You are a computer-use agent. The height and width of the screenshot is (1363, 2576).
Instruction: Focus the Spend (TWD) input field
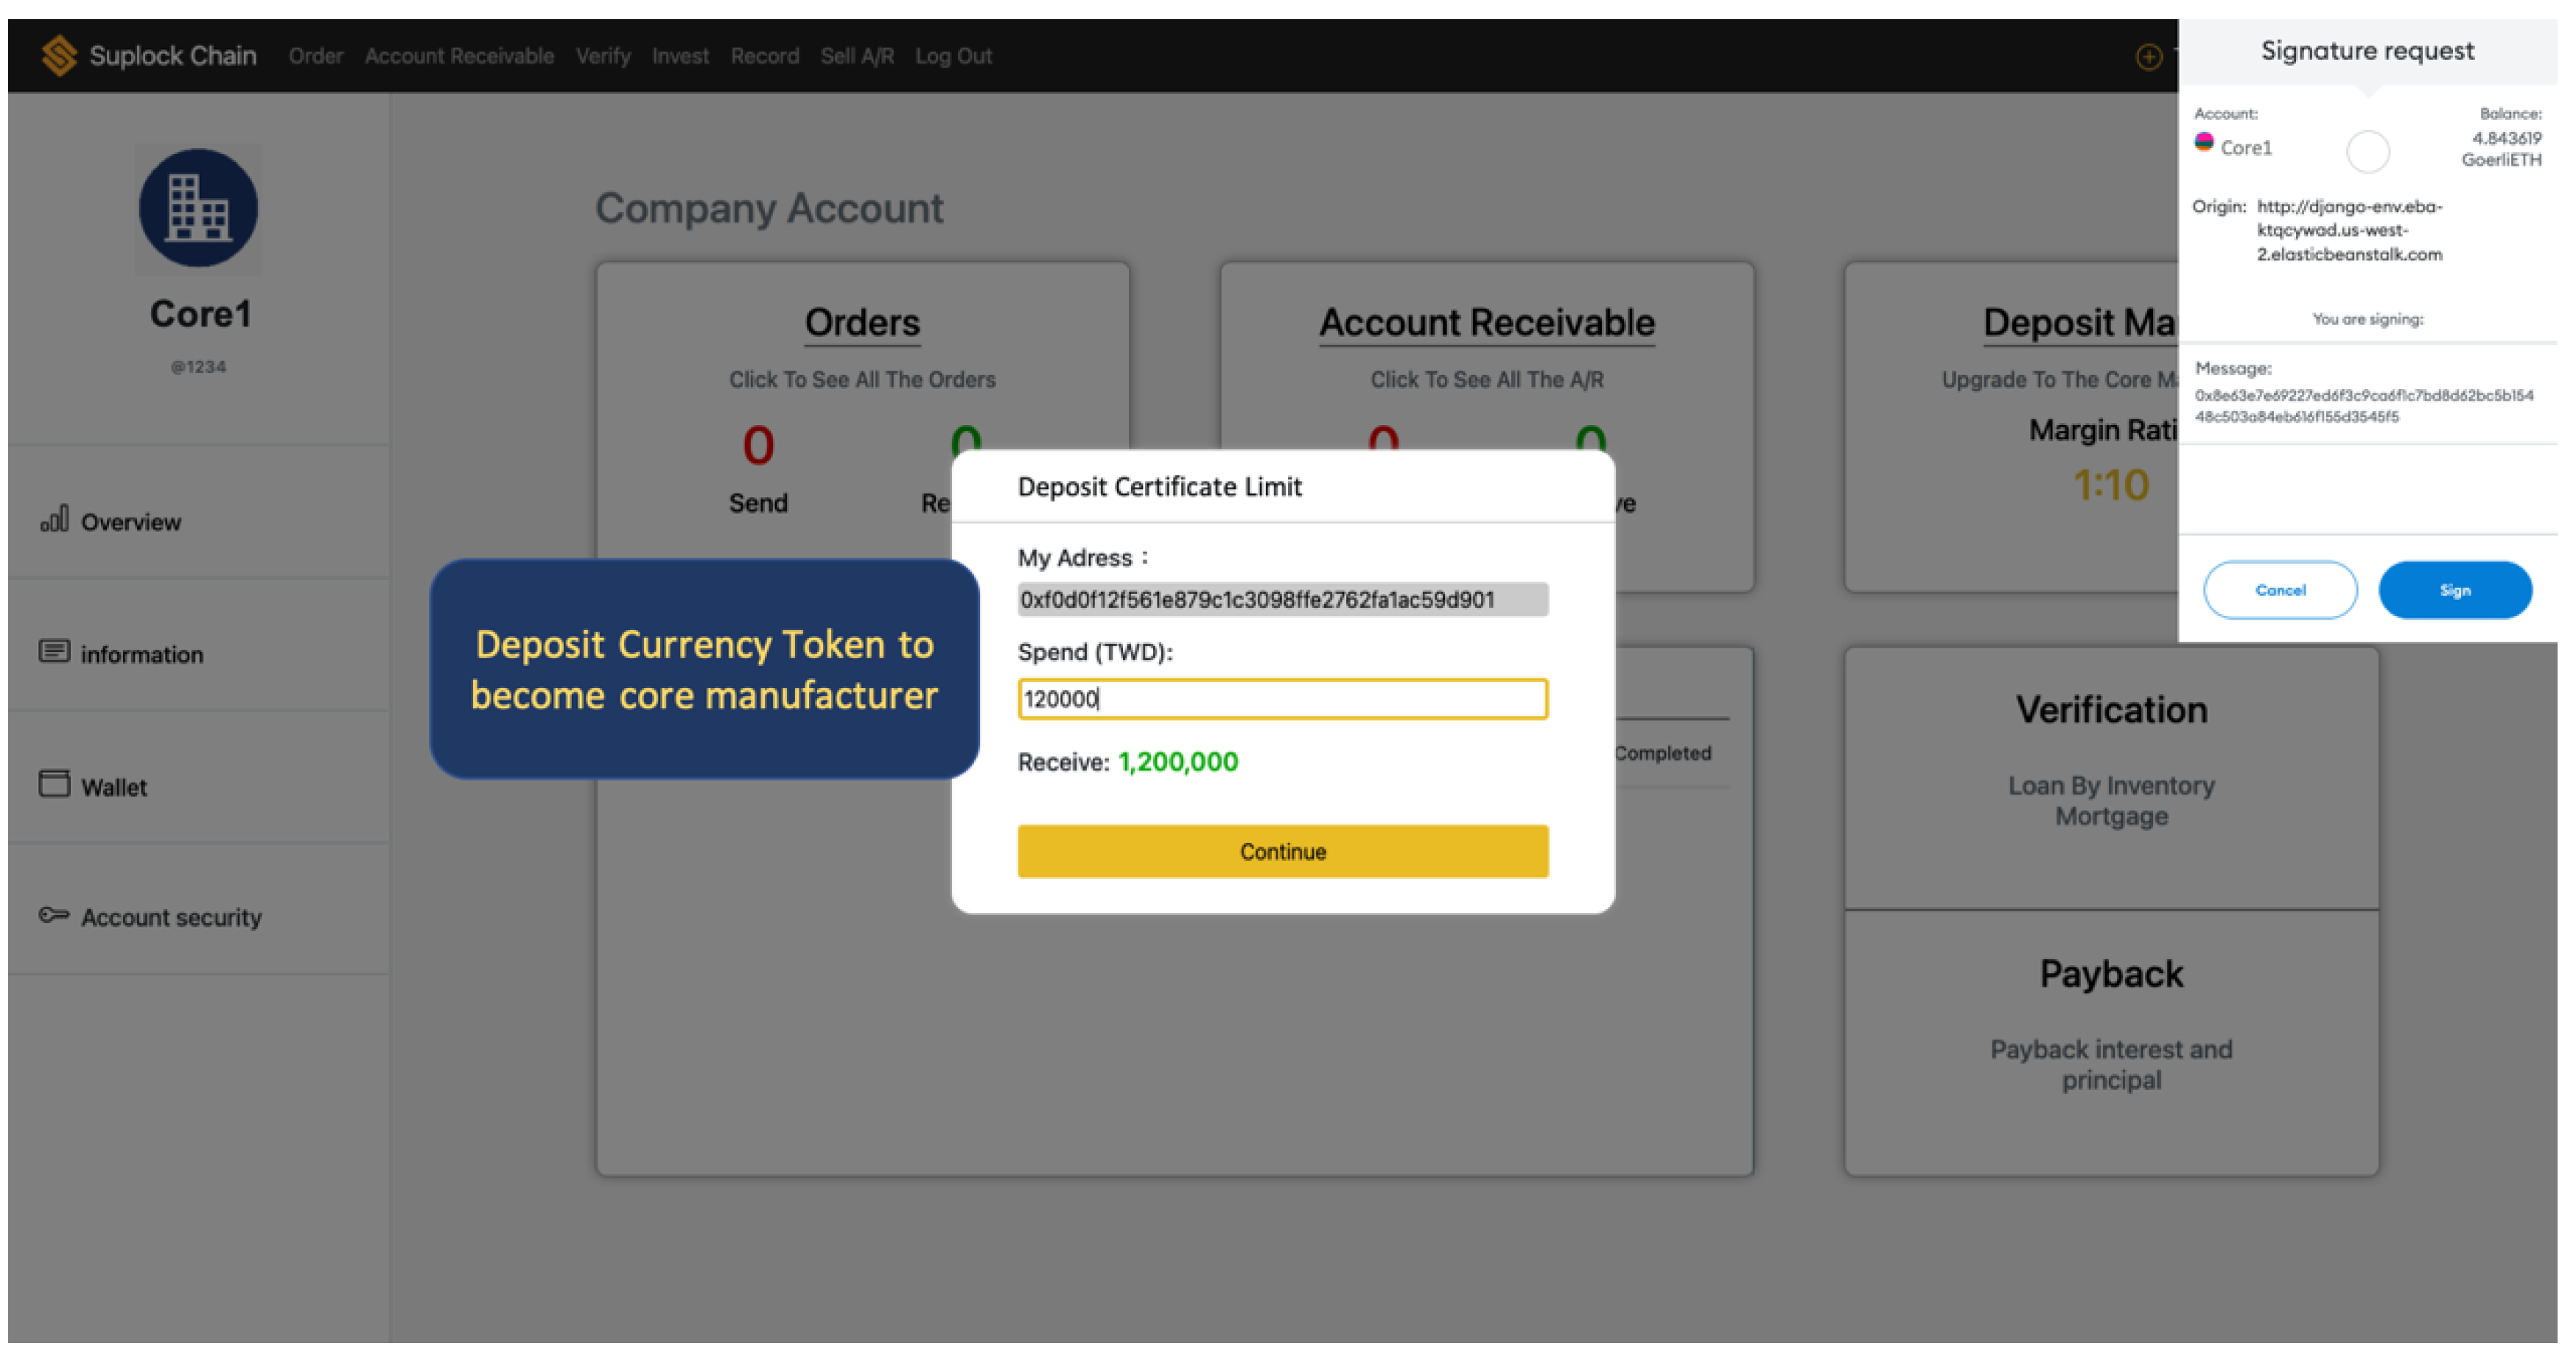1282,699
